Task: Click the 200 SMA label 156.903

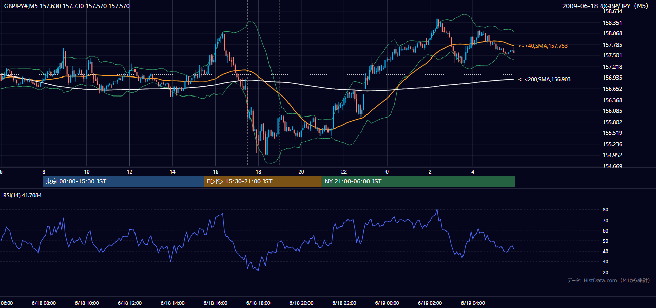Action: click(x=544, y=79)
